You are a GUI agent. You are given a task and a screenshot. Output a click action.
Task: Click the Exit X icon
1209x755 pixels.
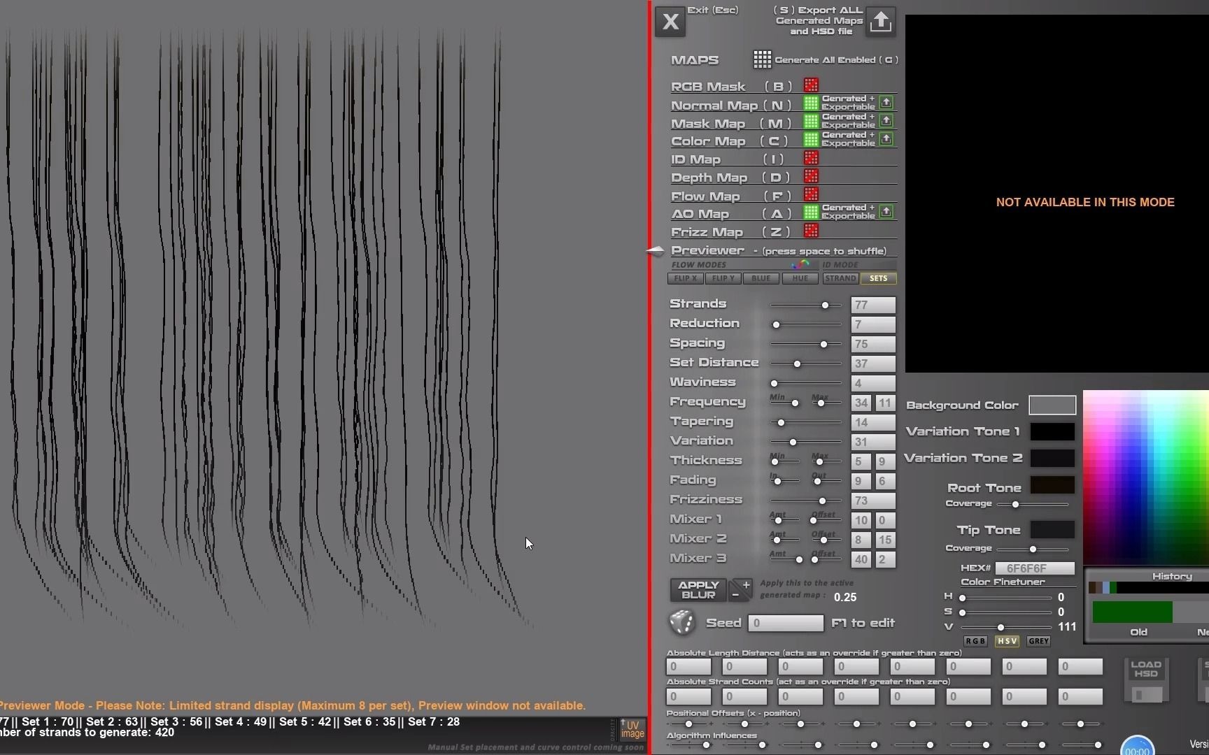670,22
